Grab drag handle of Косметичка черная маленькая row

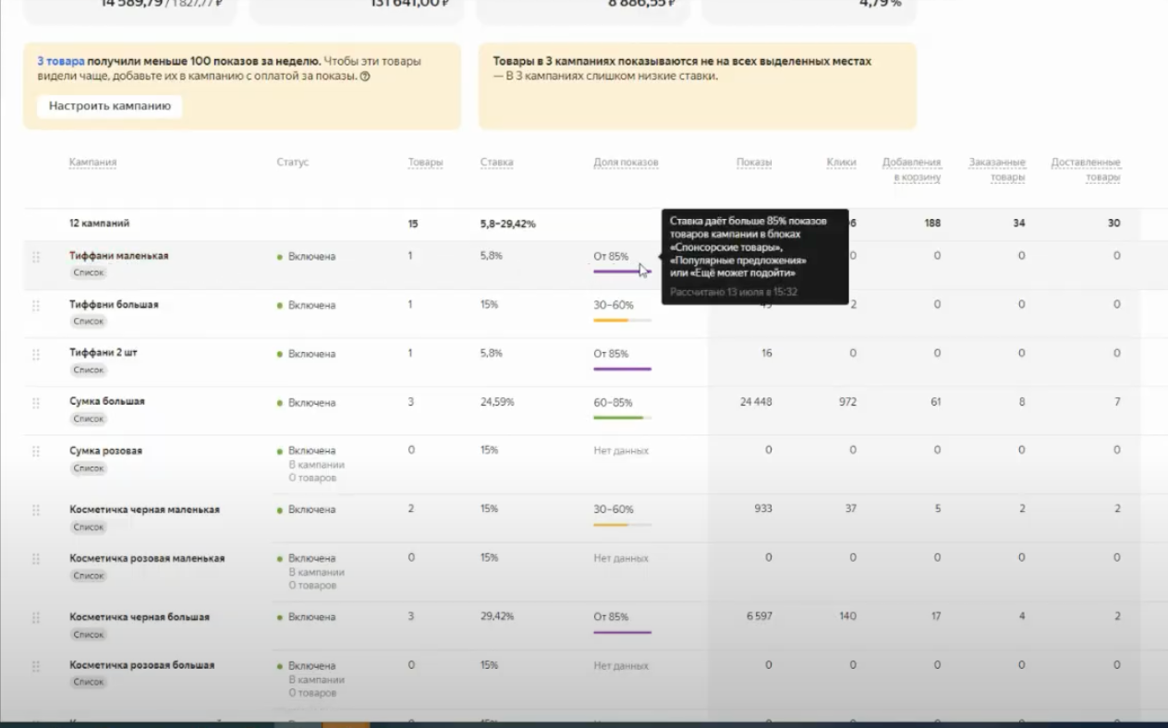[36, 510]
